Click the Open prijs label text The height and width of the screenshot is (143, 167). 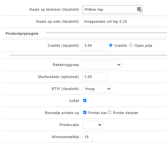click(143, 45)
